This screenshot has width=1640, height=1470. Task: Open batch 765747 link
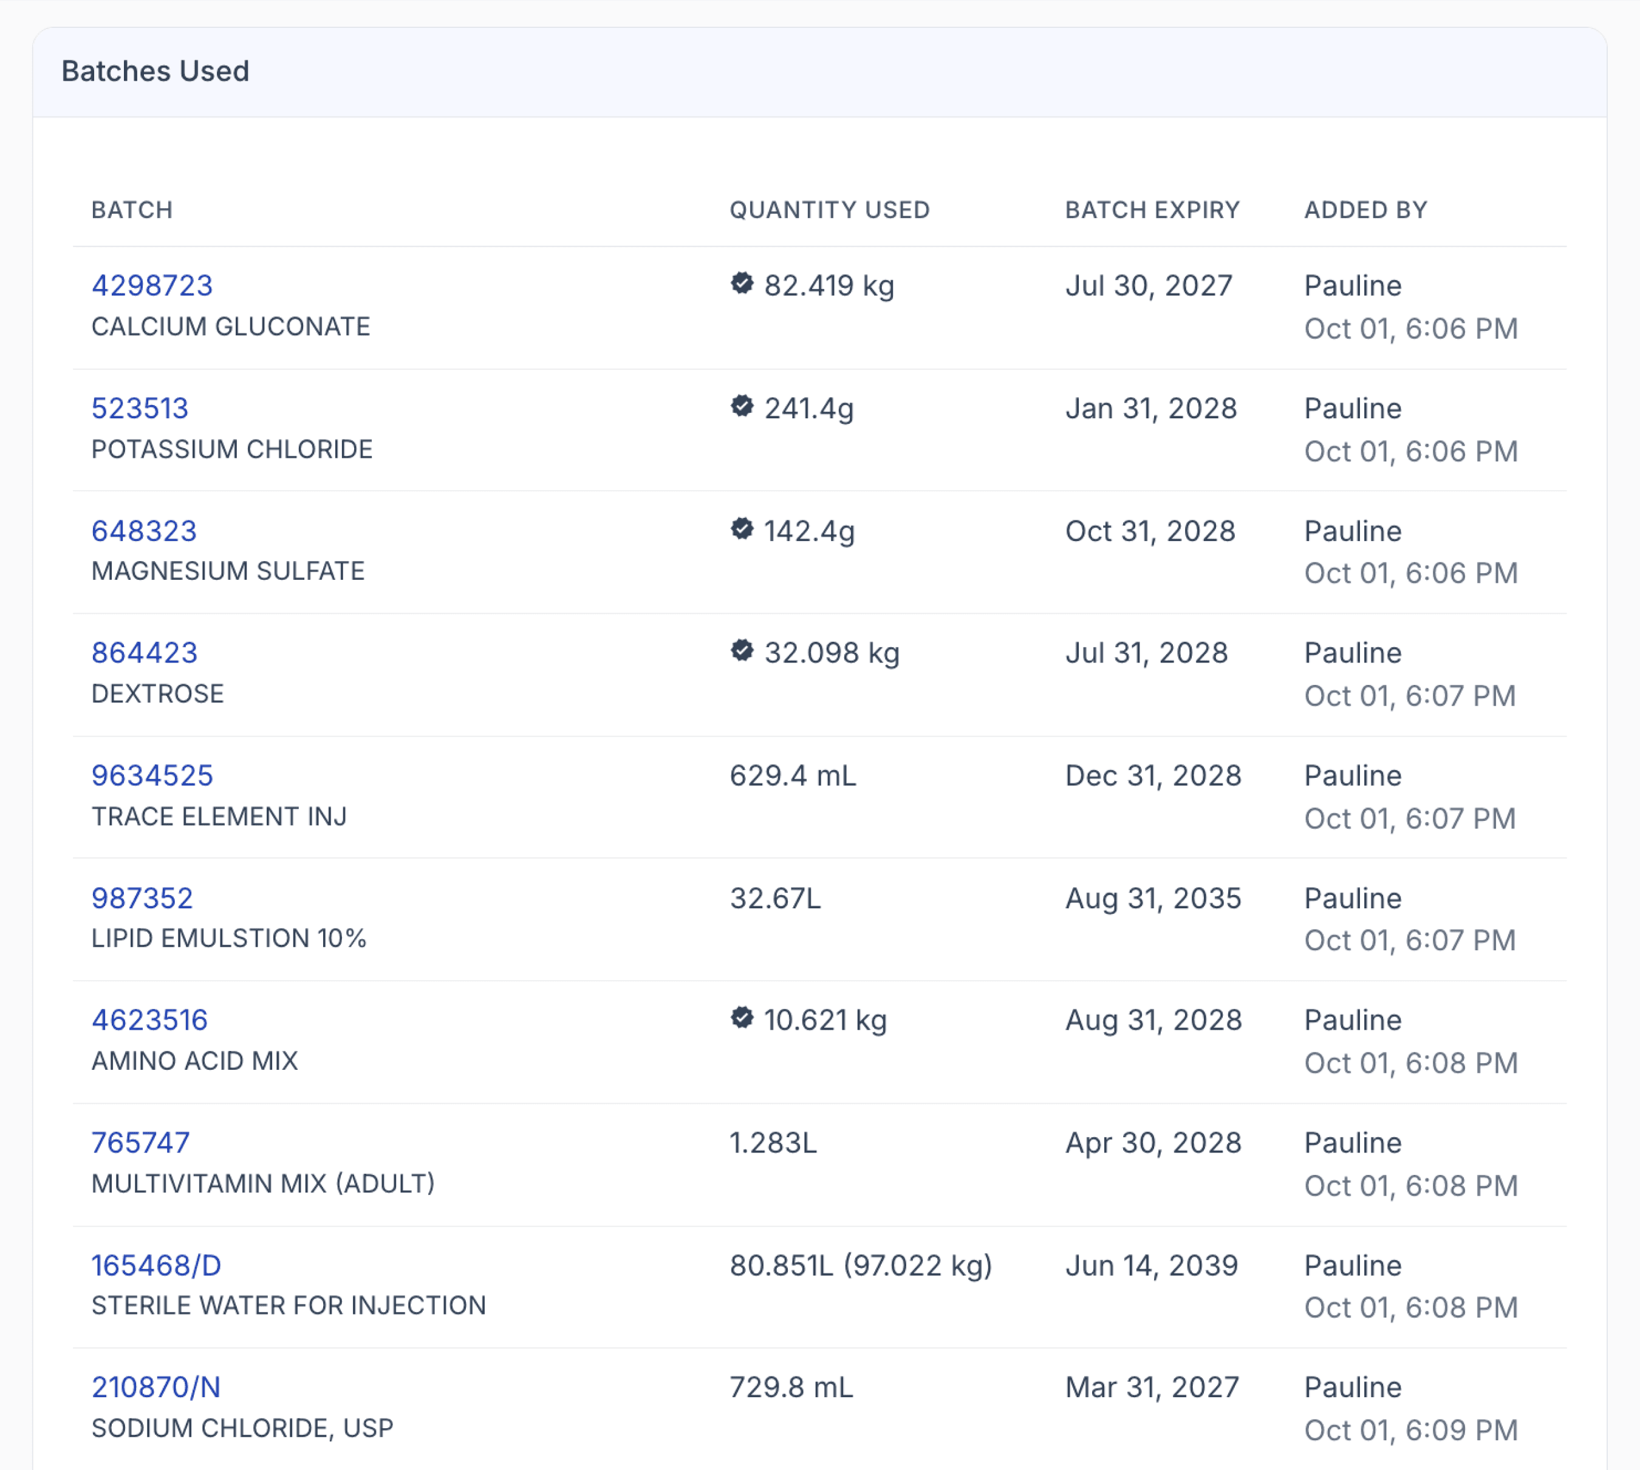tap(140, 1144)
